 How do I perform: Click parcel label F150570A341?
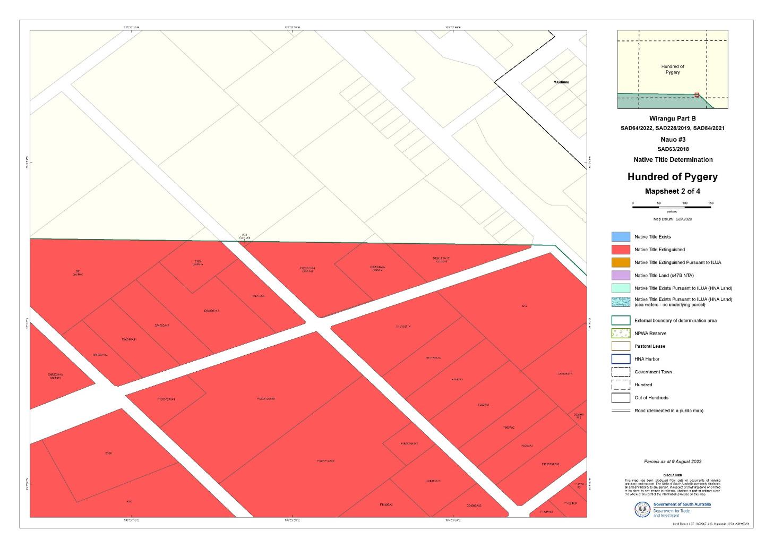pos(166,399)
